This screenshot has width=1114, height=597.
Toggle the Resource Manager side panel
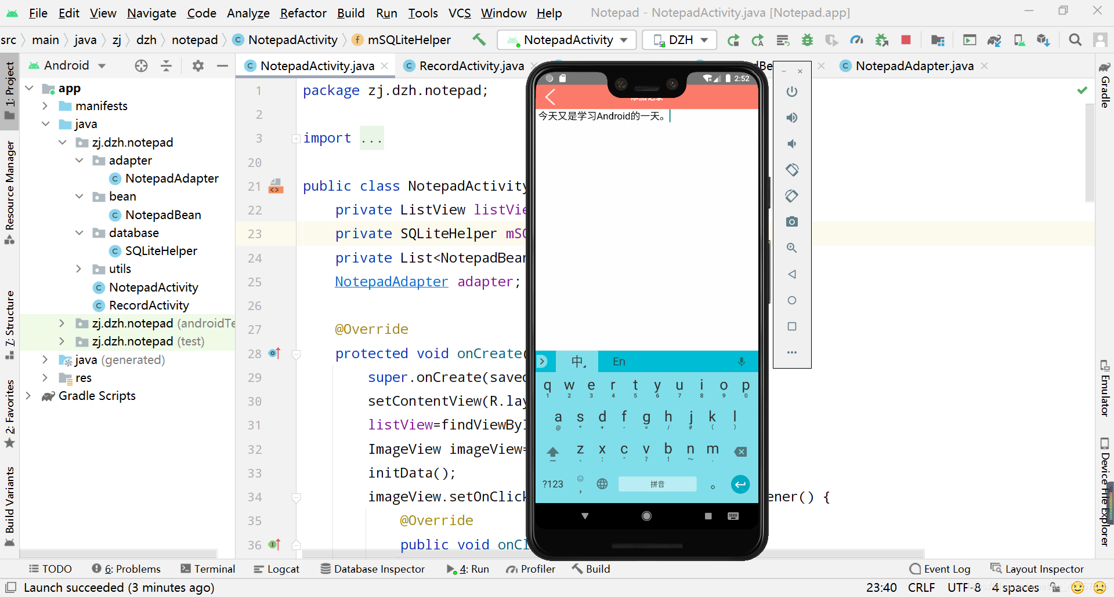tap(9, 192)
